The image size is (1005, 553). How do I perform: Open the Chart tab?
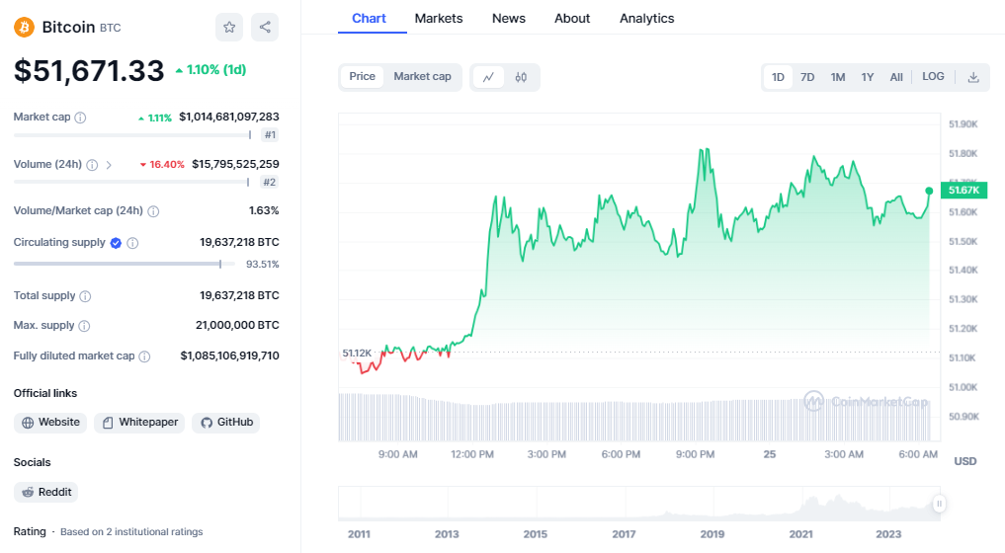tap(370, 18)
